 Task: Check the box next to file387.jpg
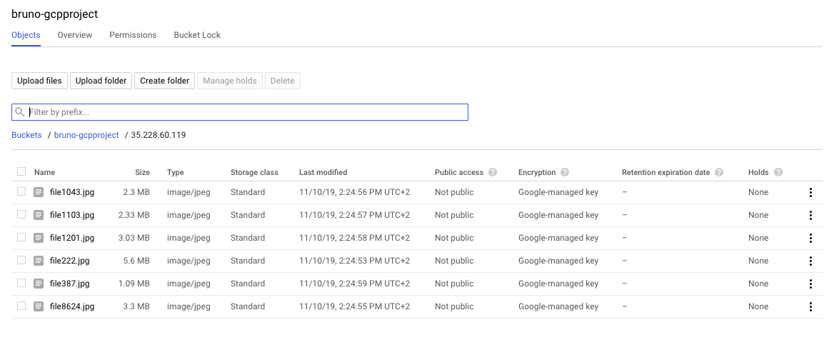tap(21, 283)
